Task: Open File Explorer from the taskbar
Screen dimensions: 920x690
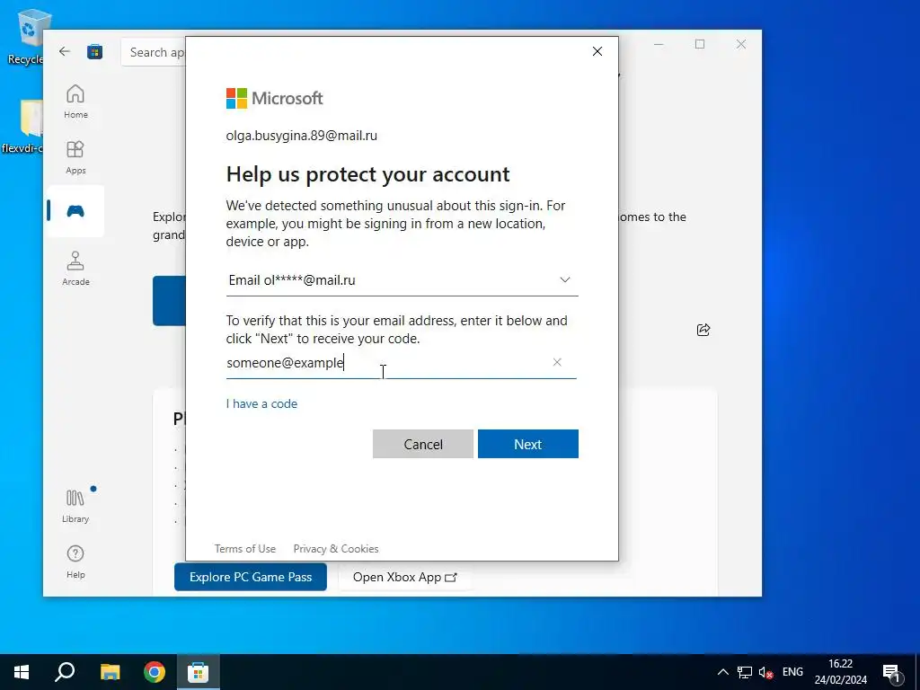Action: (x=110, y=672)
